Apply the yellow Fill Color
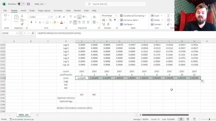Screen dimensions: 216x121 click(55, 22)
